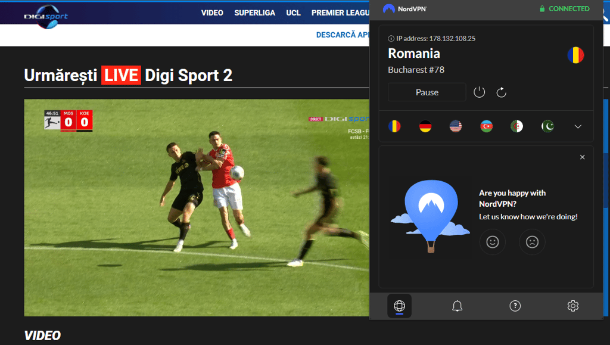Click the MOS 0 KOE 0 scoreboard overlay
Image resolution: width=610 pixels, height=345 pixels.
coord(68,120)
